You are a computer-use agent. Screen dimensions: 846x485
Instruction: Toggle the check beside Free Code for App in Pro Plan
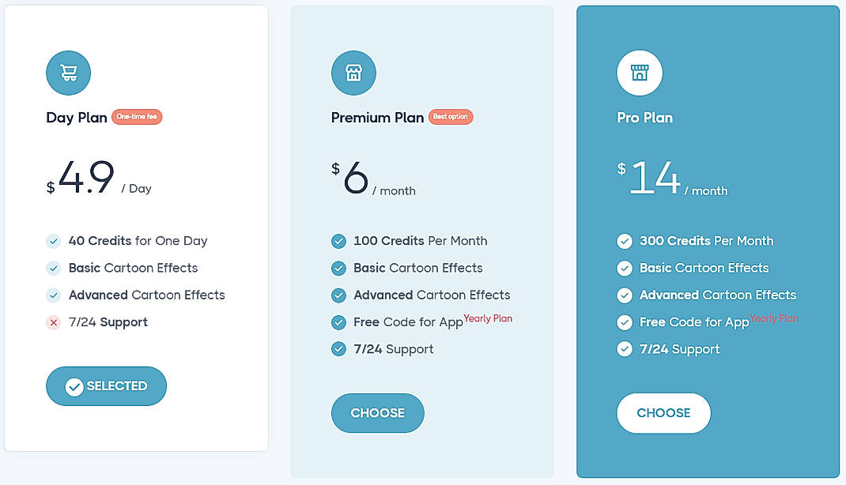point(624,321)
